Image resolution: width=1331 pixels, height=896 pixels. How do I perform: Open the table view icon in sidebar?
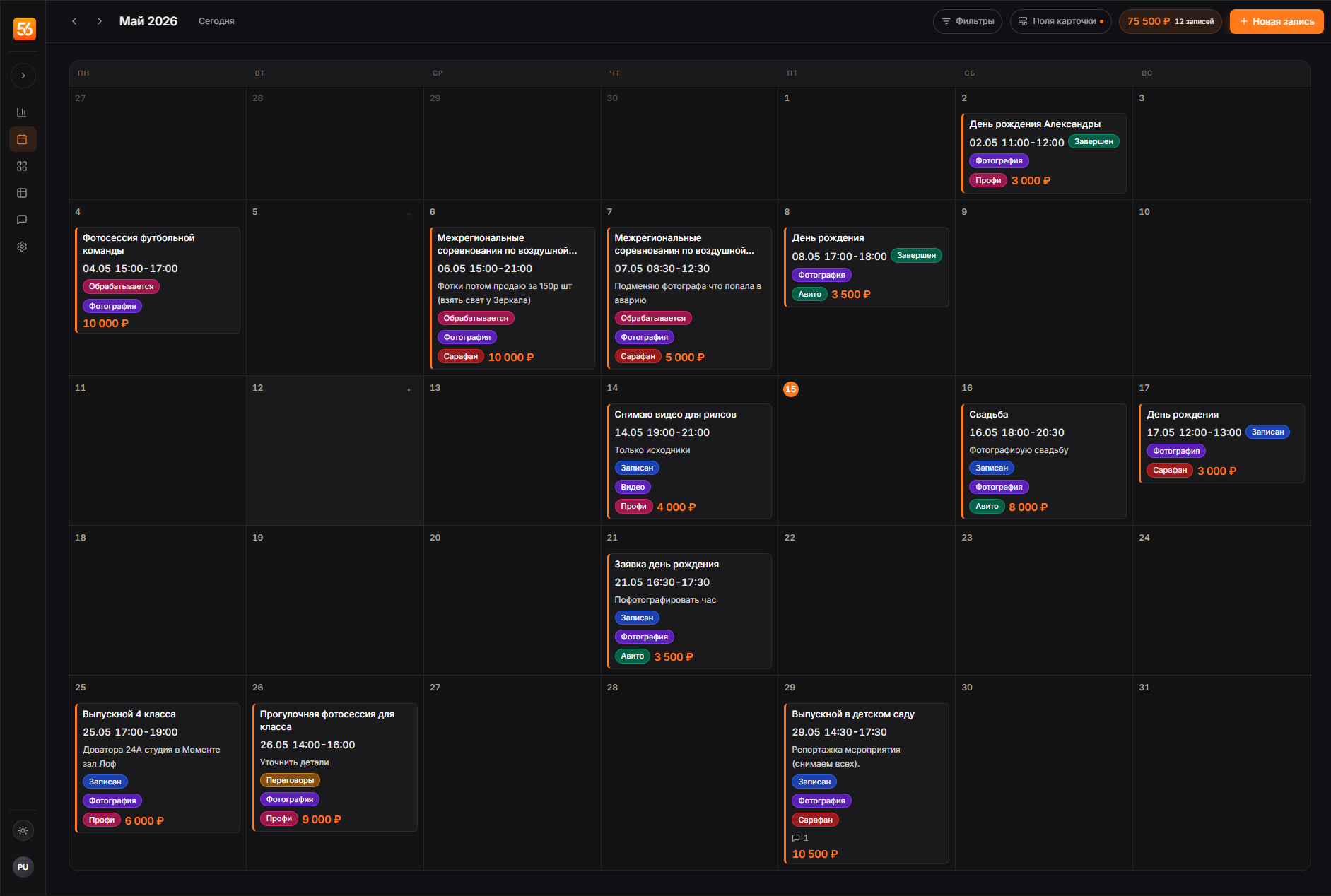(x=22, y=193)
